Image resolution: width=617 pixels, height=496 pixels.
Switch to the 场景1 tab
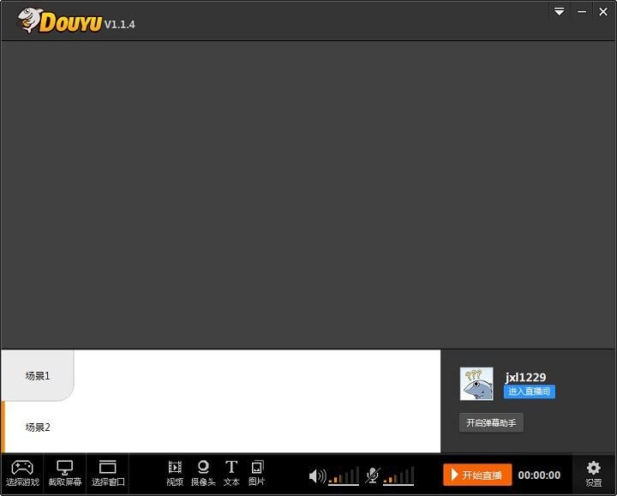coord(38,375)
